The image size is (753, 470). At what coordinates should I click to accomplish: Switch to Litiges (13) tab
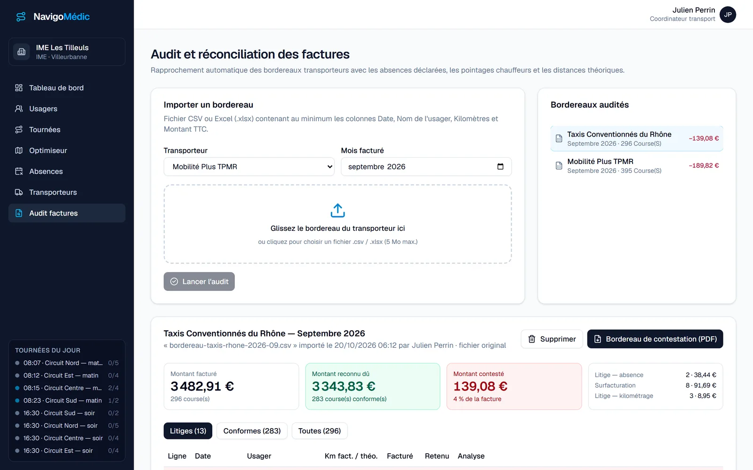pyautogui.click(x=188, y=431)
